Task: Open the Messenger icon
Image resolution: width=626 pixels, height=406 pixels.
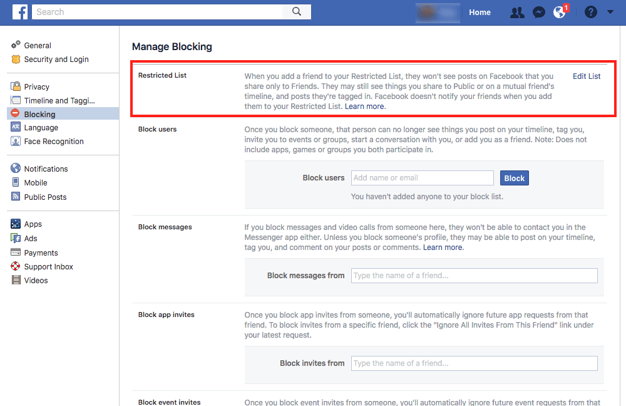Action: (x=539, y=13)
